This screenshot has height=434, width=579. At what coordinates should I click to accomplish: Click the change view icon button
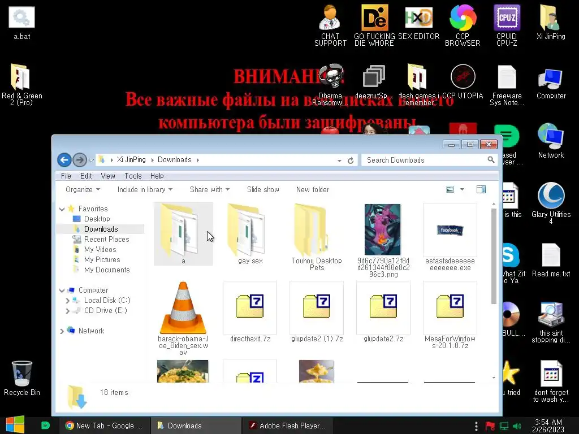[450, 189]
